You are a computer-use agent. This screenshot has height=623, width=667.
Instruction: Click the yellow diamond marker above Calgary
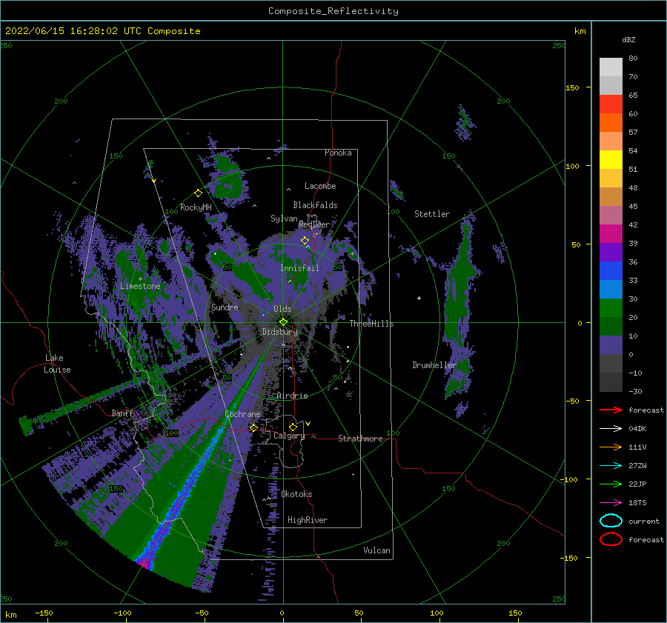(x=293, y=427)
